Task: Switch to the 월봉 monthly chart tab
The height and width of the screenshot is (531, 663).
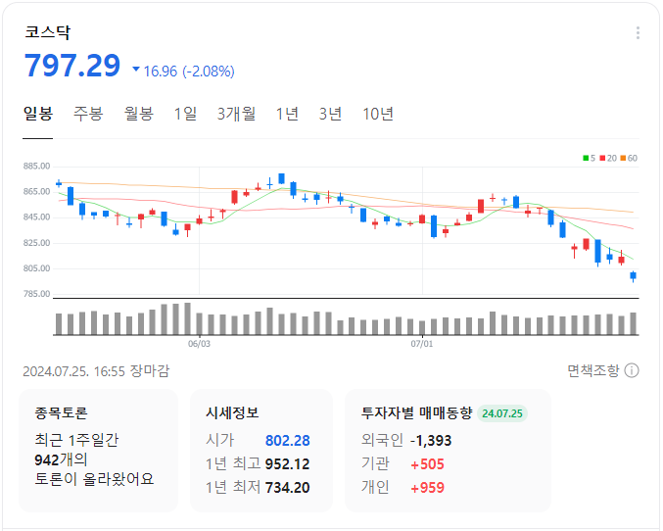Action: 138,114
